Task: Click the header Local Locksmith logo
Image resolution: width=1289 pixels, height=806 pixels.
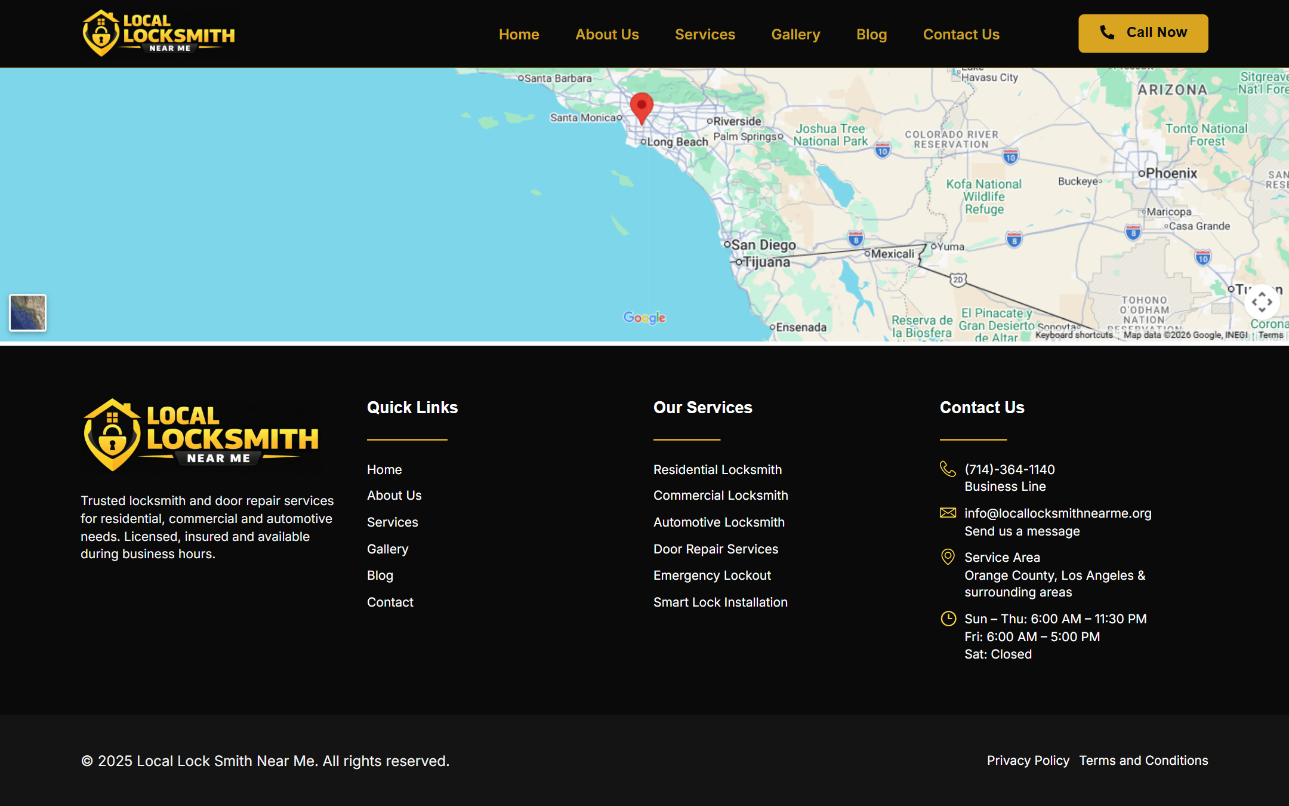Action: click(159, 33)
